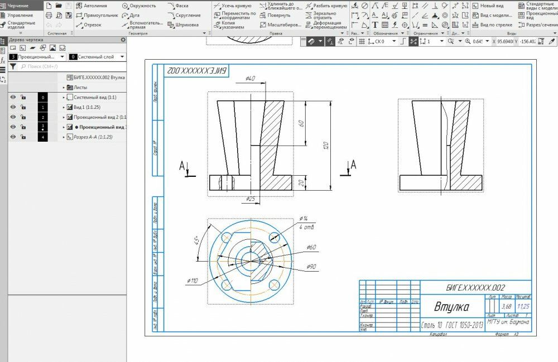Click the Text tool icon
558x362 pixels.
(375, 25)
